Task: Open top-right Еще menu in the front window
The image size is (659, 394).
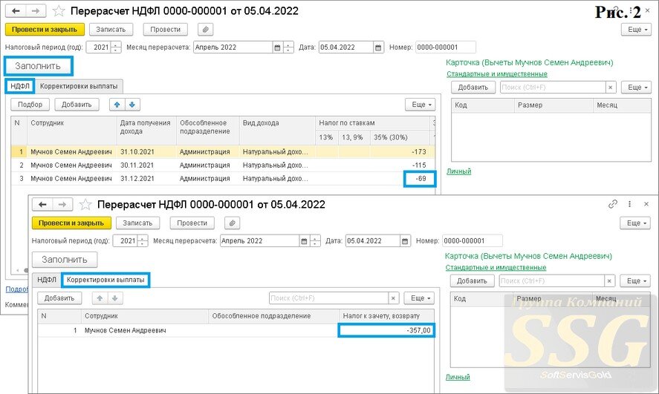Action: tap(635, 223)
